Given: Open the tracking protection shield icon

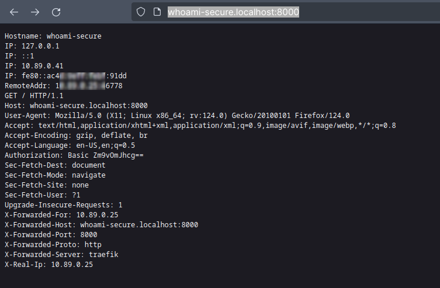Looking at the screenshot, I should (141, 12).
